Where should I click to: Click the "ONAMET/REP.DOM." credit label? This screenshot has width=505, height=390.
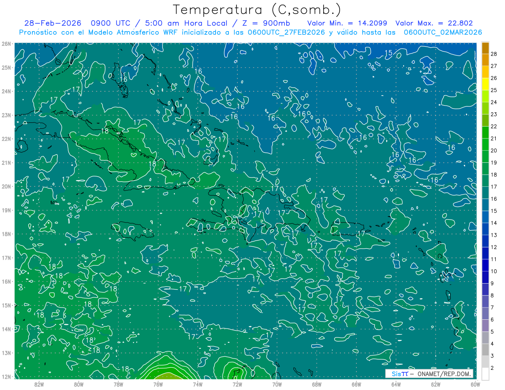pyautogui.click(x=444, y=374)
